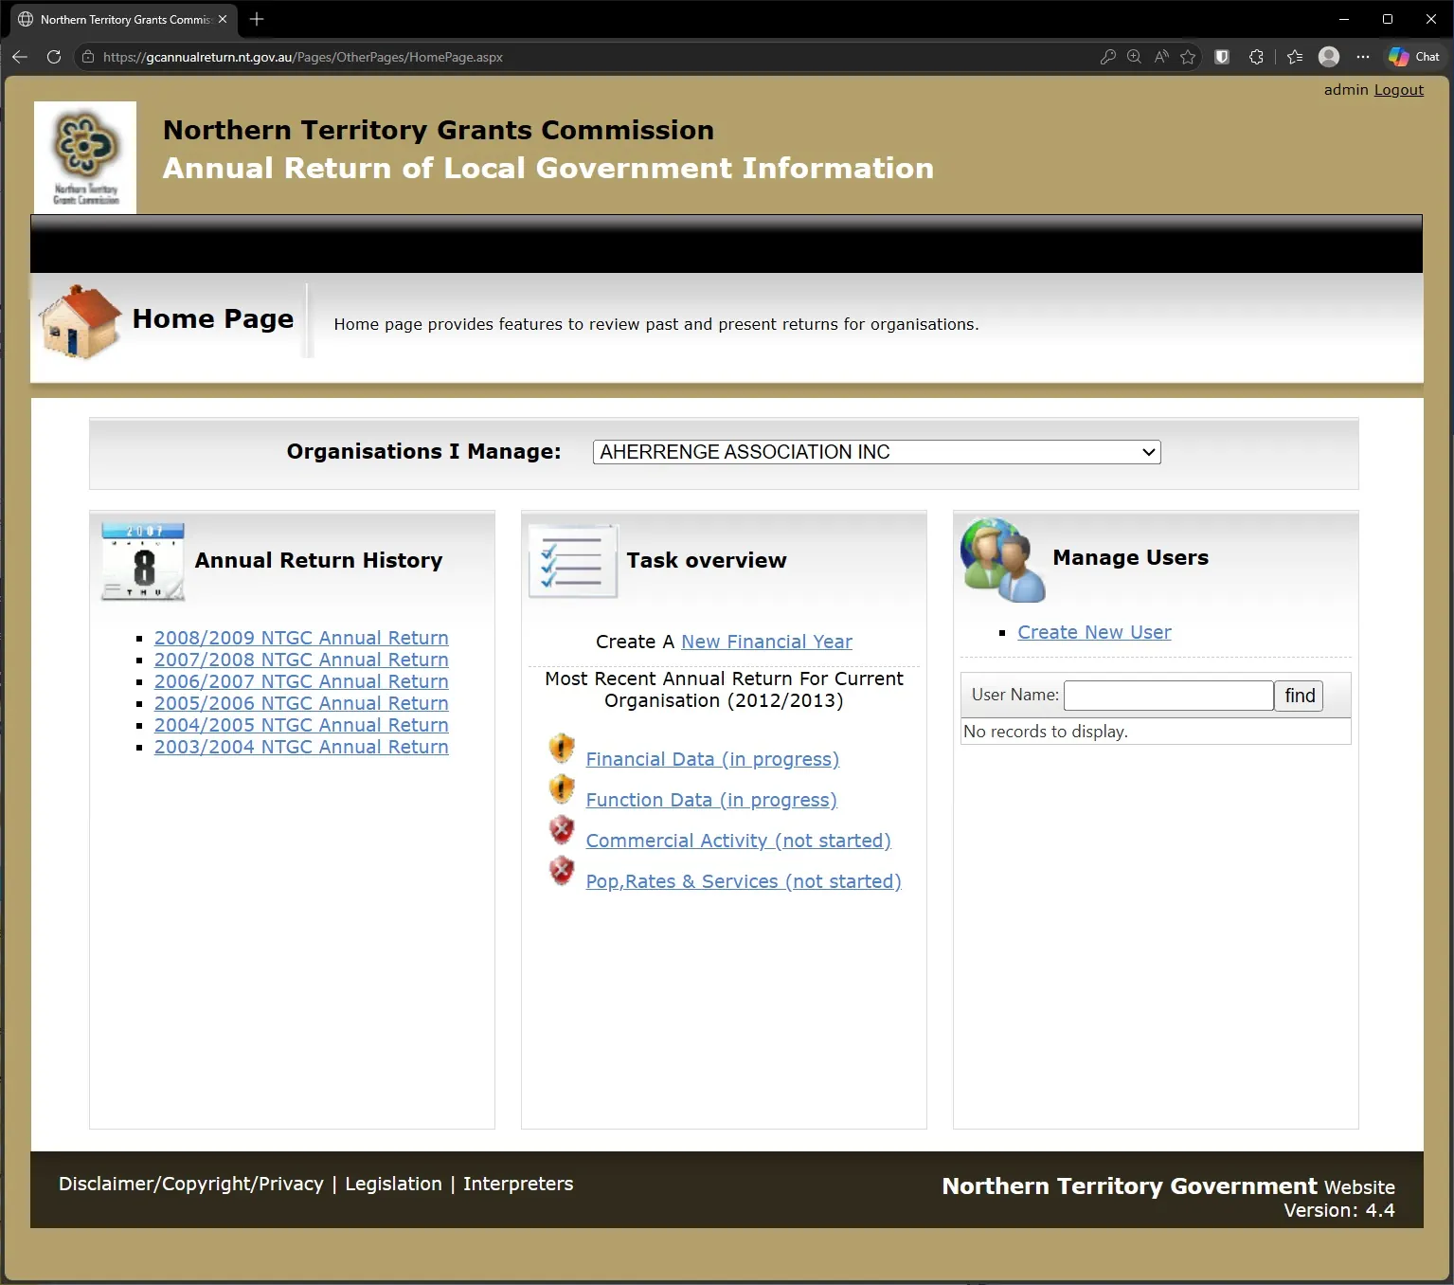Open Financial Data (in progress)
This screenshot has width=1454, height=1285.
(712, 759)
